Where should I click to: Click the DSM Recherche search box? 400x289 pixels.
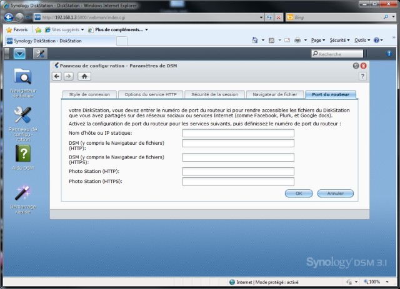pyautogui.click(x=337, y=54)
